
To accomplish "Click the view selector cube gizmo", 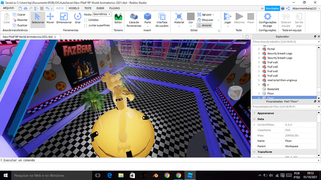I will point(235,92).
